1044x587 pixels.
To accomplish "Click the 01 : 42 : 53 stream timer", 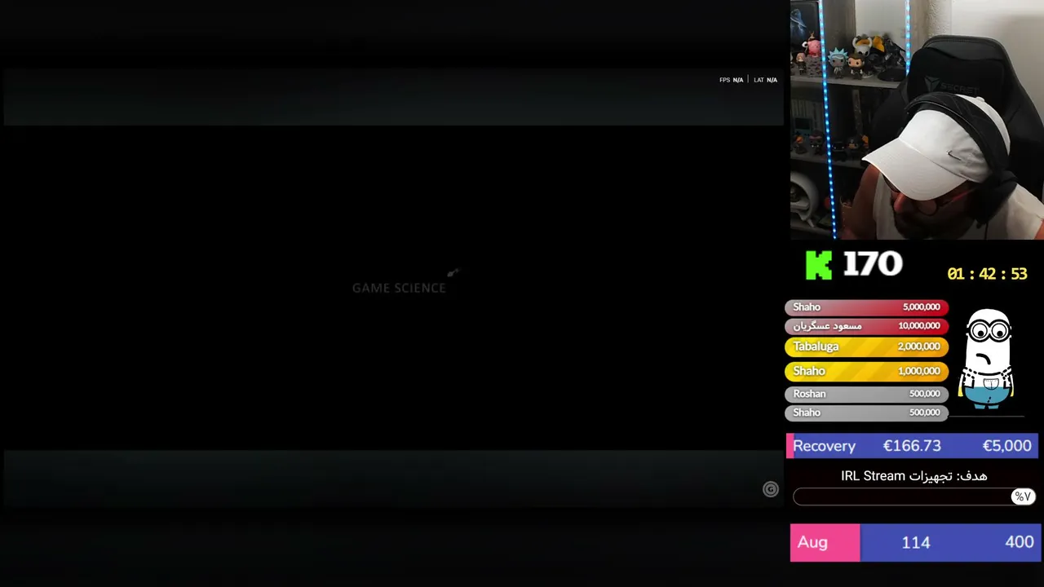I will click(x=987, y=274).
